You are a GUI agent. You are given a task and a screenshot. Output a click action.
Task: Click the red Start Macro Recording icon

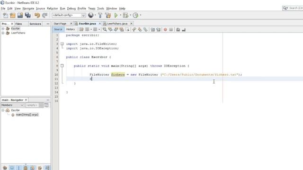tap(165, 29)
